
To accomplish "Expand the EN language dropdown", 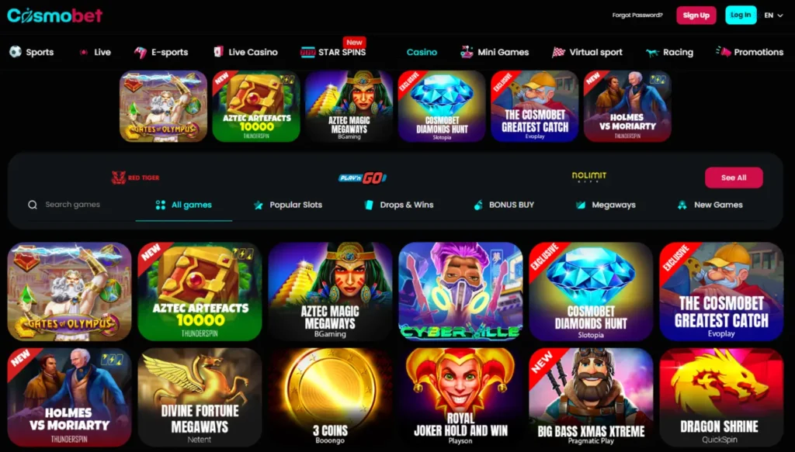I will [774, 16].
